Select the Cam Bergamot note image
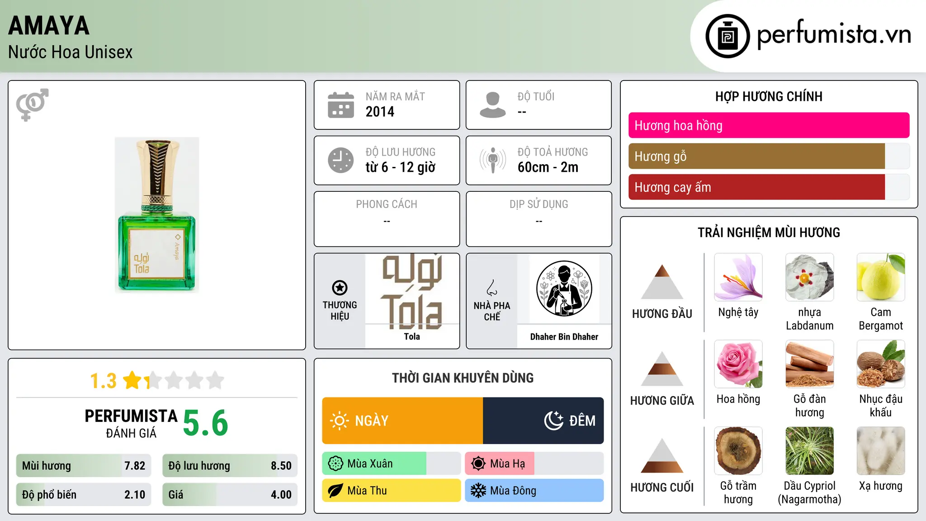Image resolution: width=926 pixels, height=521 pixels. [x=881, y=277]
